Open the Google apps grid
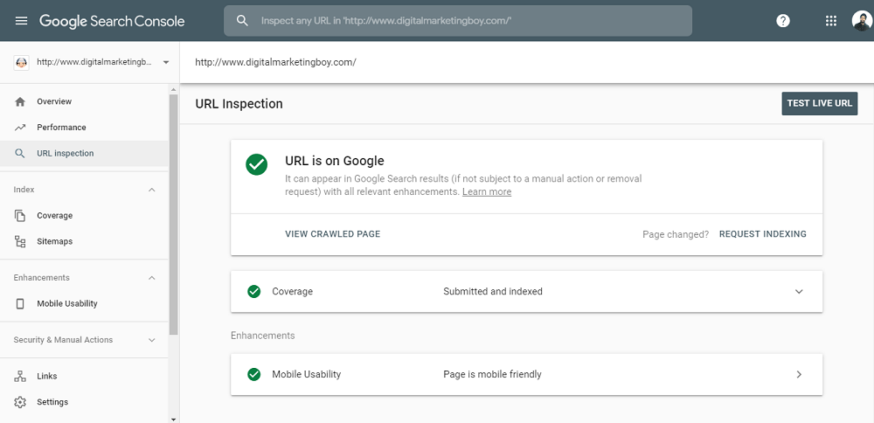Image resolution: width=874 pixels, height=423 pixels. (x=830, y=21)
